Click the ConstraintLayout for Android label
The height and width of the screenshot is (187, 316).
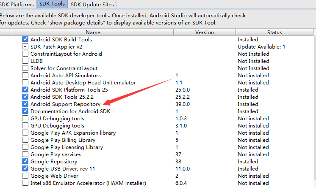click(x=66, y=54)
